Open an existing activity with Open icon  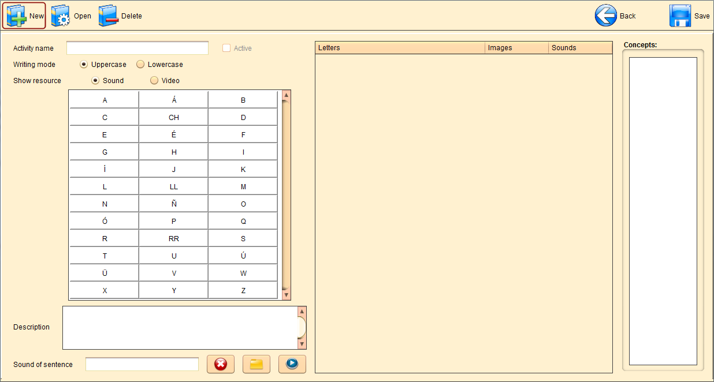click(x=61, y=16)
